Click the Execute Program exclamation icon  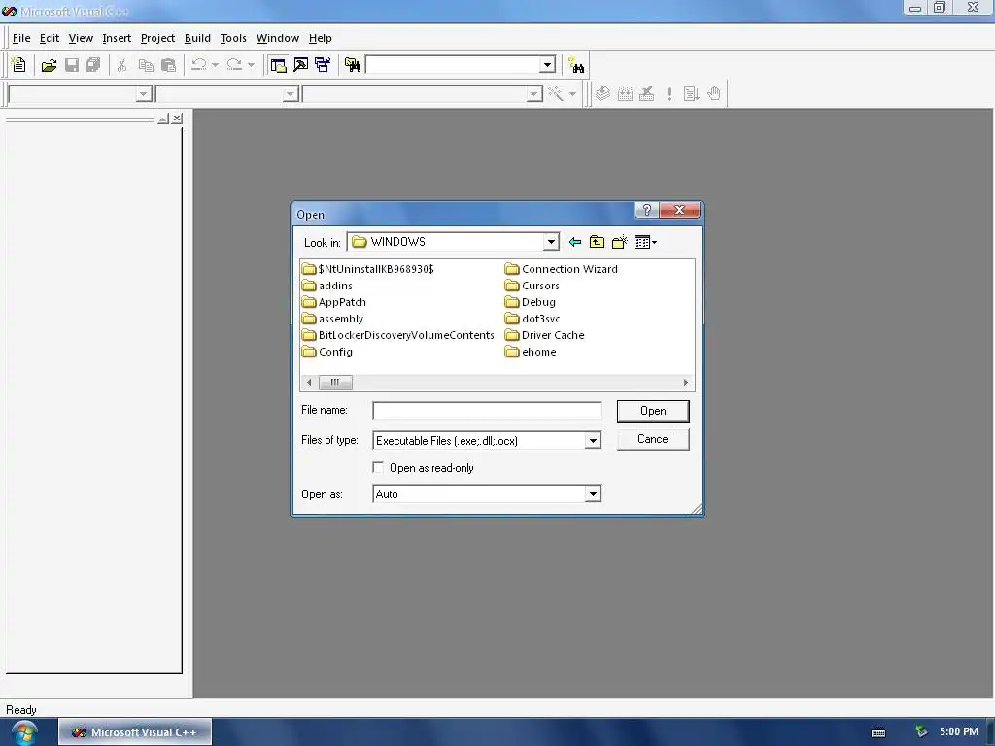669,94
